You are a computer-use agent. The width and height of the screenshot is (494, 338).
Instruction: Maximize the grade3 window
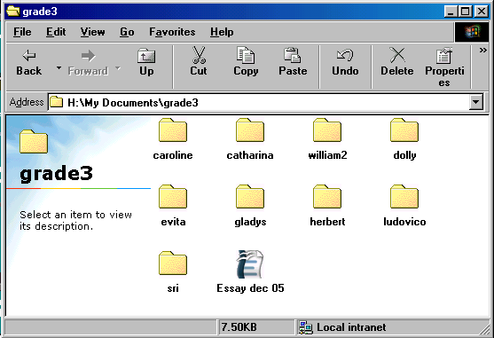pyautogui.click(x=466, y=12)
